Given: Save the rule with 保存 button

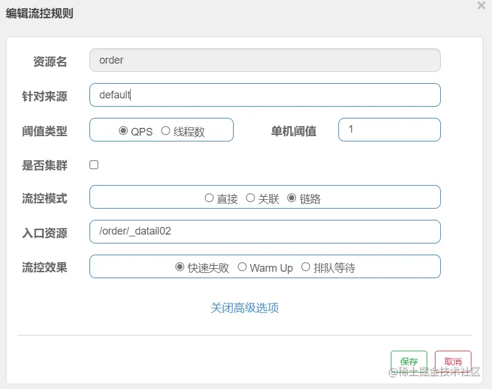Looking at the screenshot, I should click(x=409, y=362).
